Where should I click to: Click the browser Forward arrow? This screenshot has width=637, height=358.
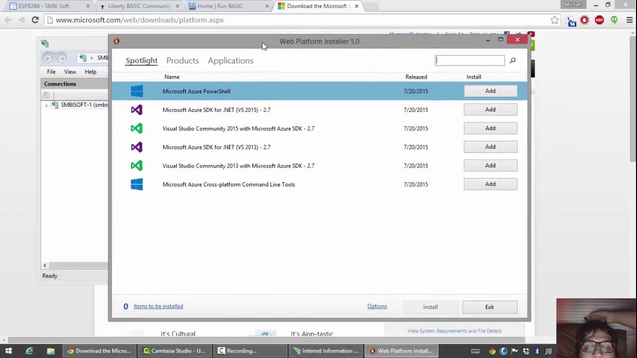pyautogui.click(x=21, y=20)
